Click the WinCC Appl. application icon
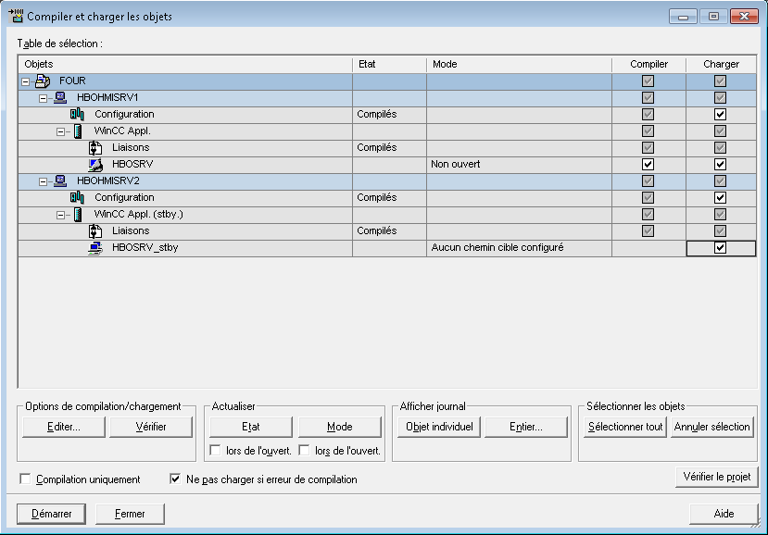 click(x=78, y=131)
